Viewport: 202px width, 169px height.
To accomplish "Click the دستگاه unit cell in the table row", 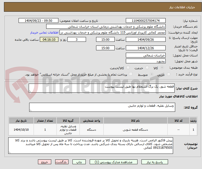I will click(92, 130).
